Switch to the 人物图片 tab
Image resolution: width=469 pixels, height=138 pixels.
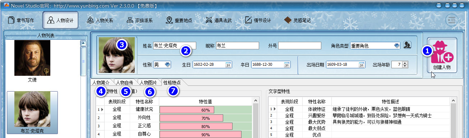click(148, 83)
